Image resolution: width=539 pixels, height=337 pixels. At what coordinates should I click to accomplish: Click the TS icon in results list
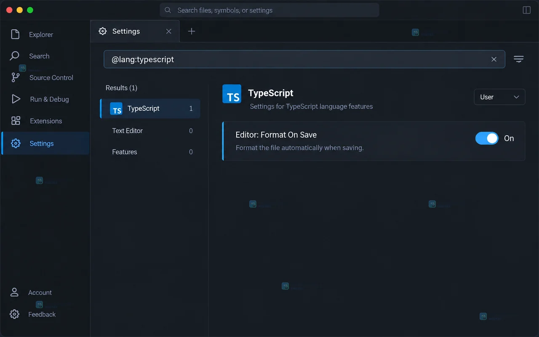[x=116, y=109]
